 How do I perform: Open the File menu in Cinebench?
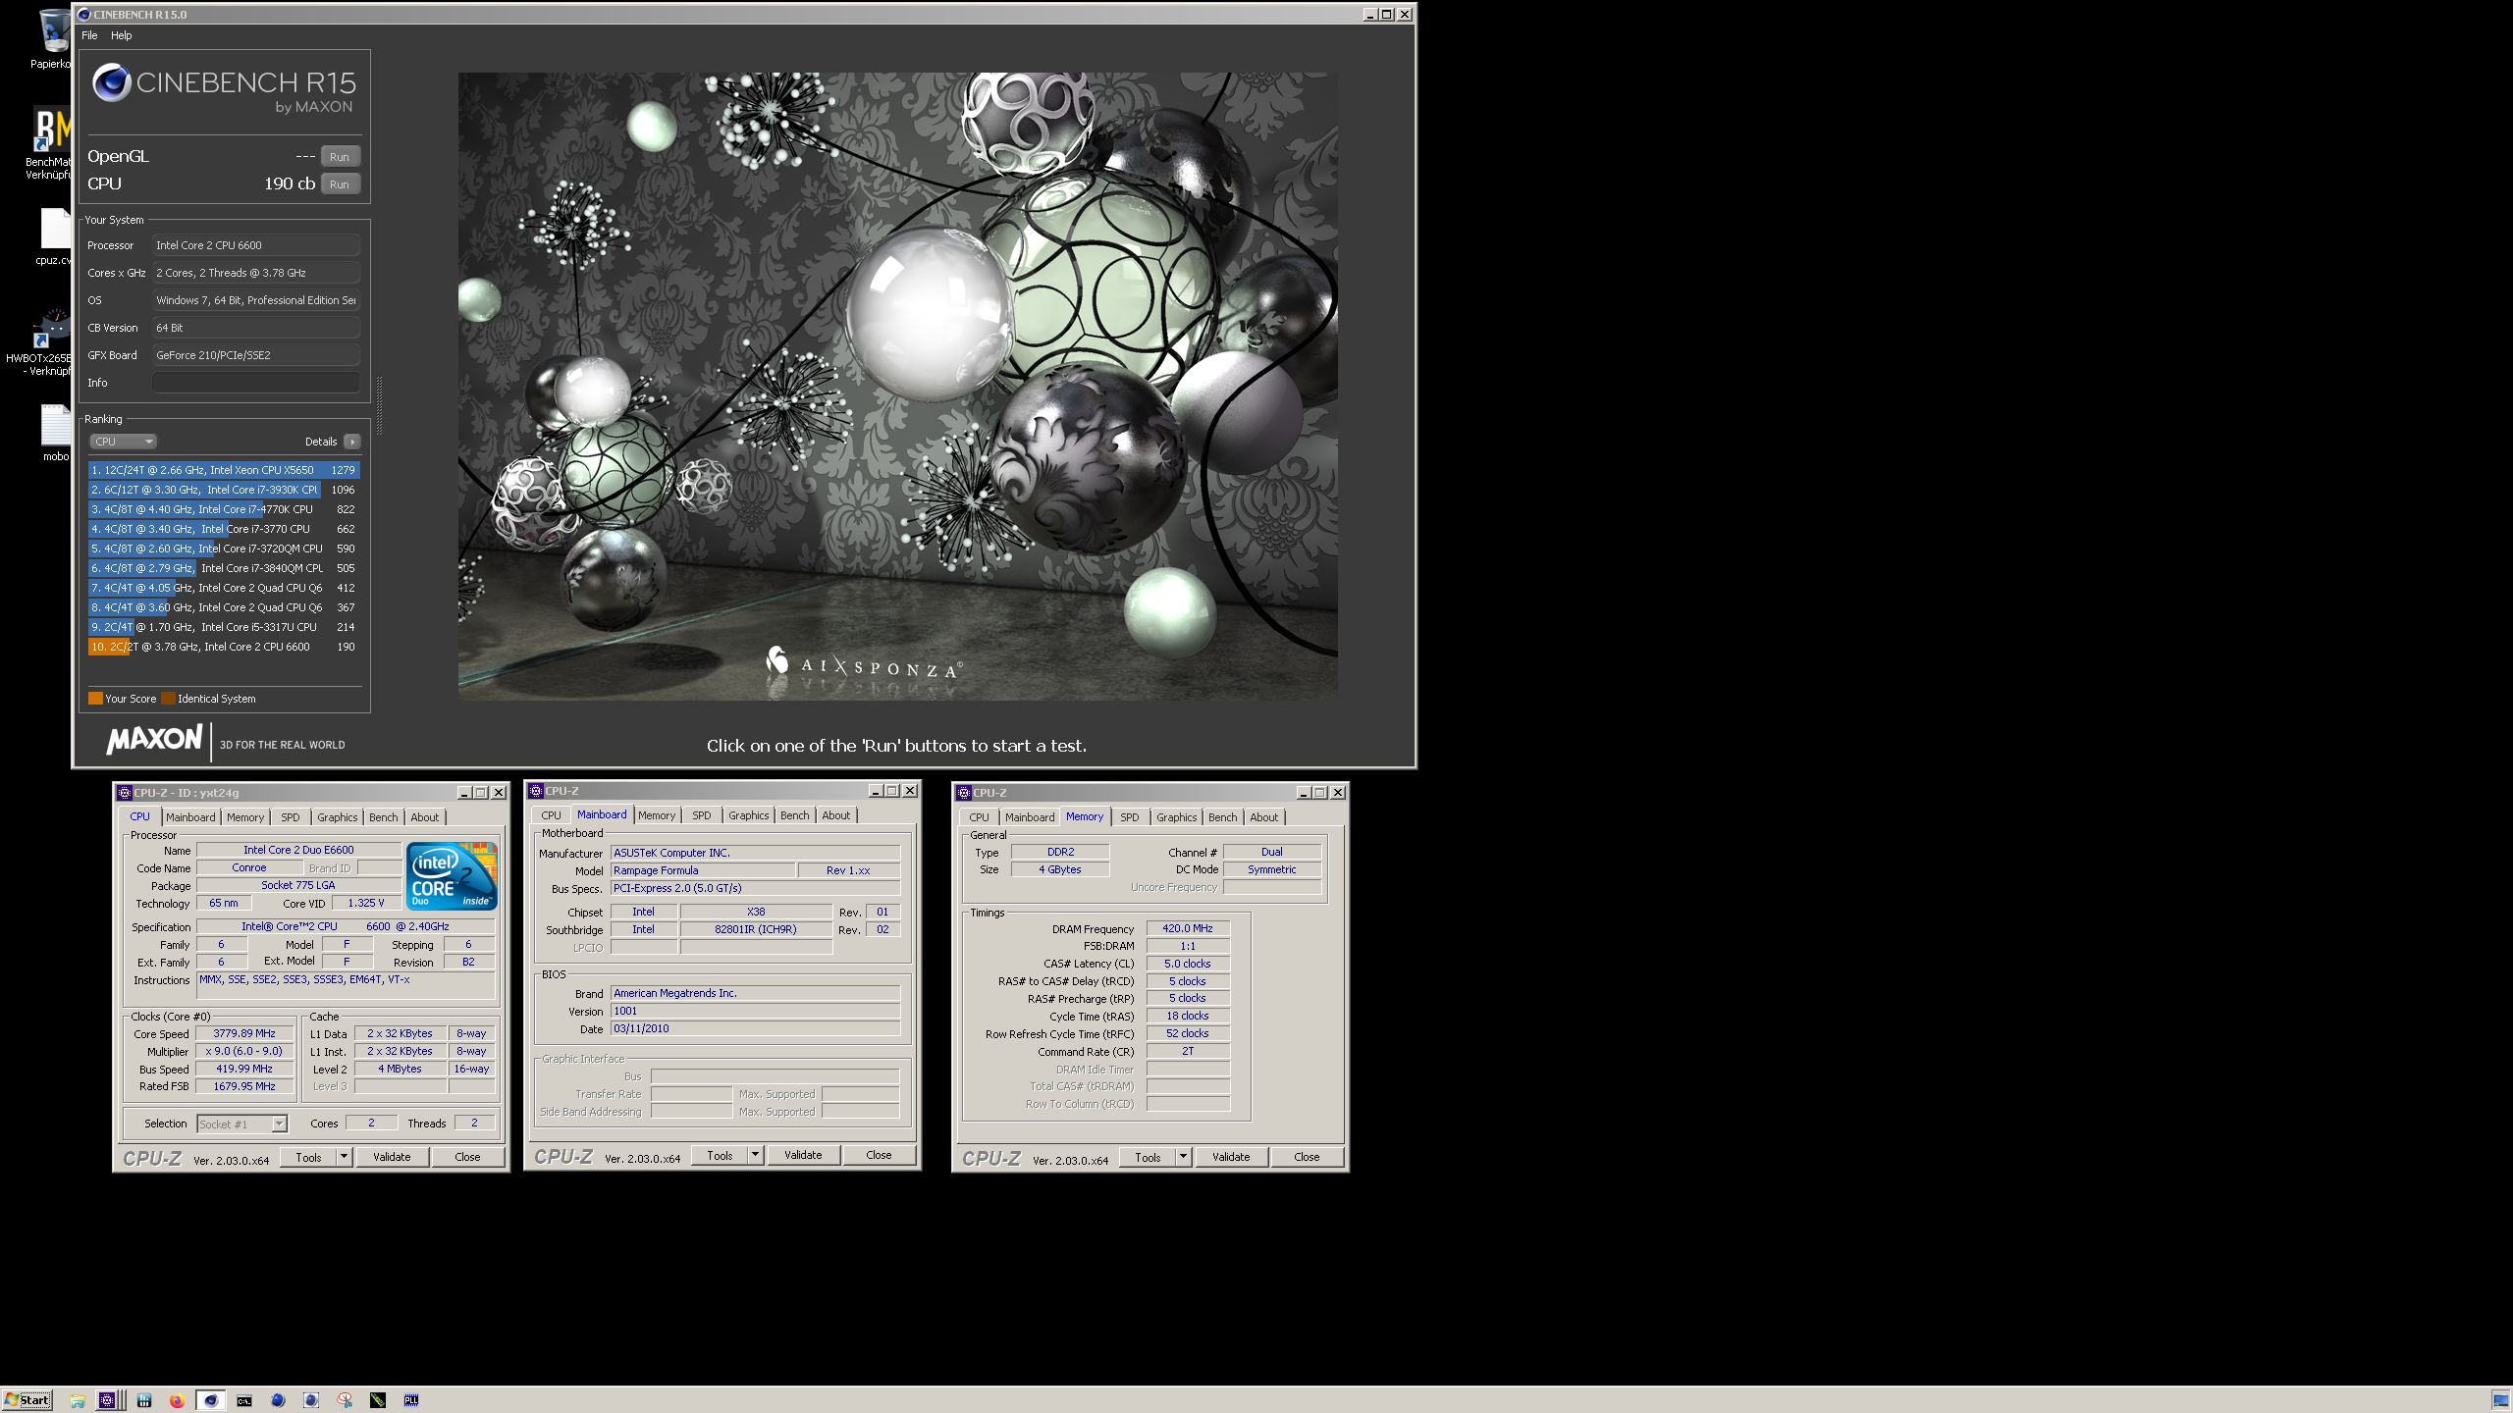click(x=89, y=35)
